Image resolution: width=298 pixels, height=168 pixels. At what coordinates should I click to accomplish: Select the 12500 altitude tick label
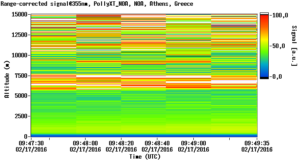20,35
